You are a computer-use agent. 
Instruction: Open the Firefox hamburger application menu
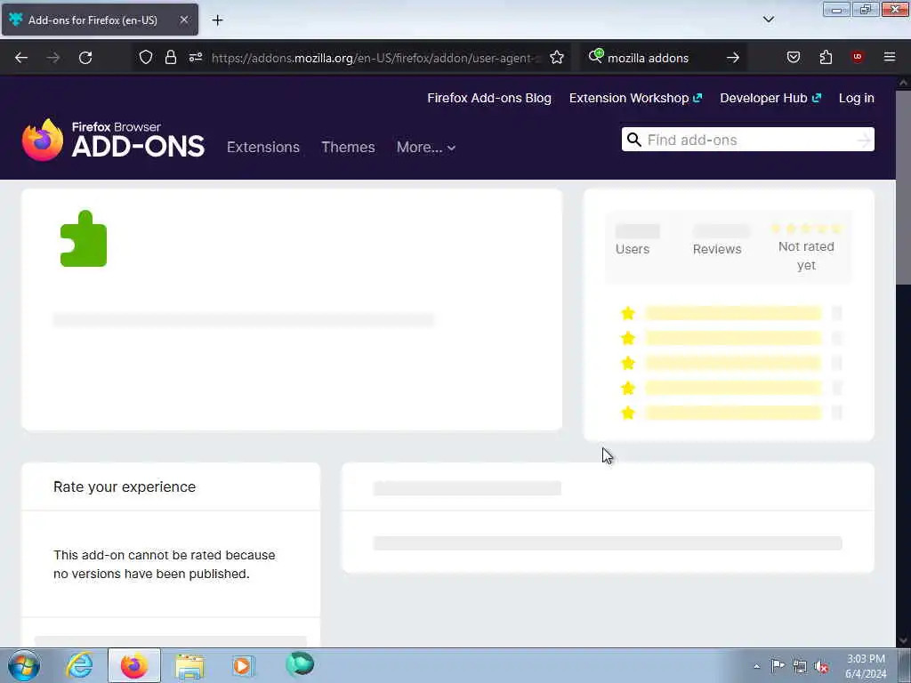(x=890, y=57)
